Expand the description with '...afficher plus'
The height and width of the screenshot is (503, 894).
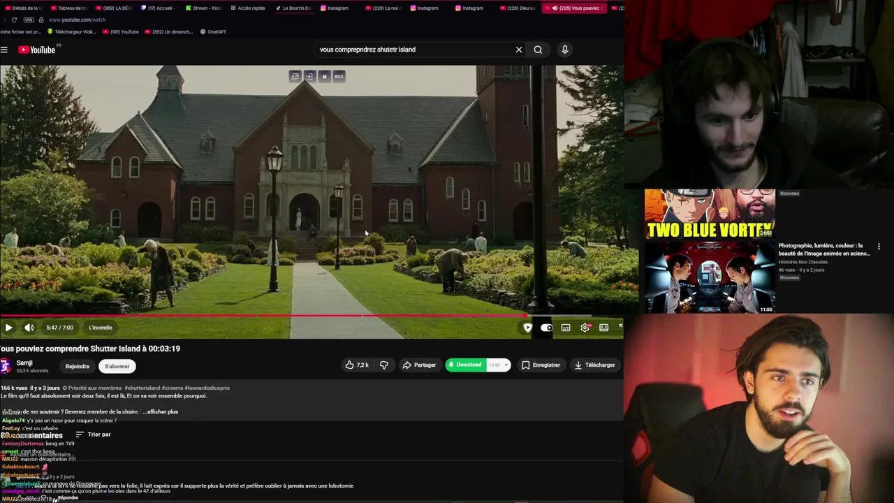pos(161,411)
